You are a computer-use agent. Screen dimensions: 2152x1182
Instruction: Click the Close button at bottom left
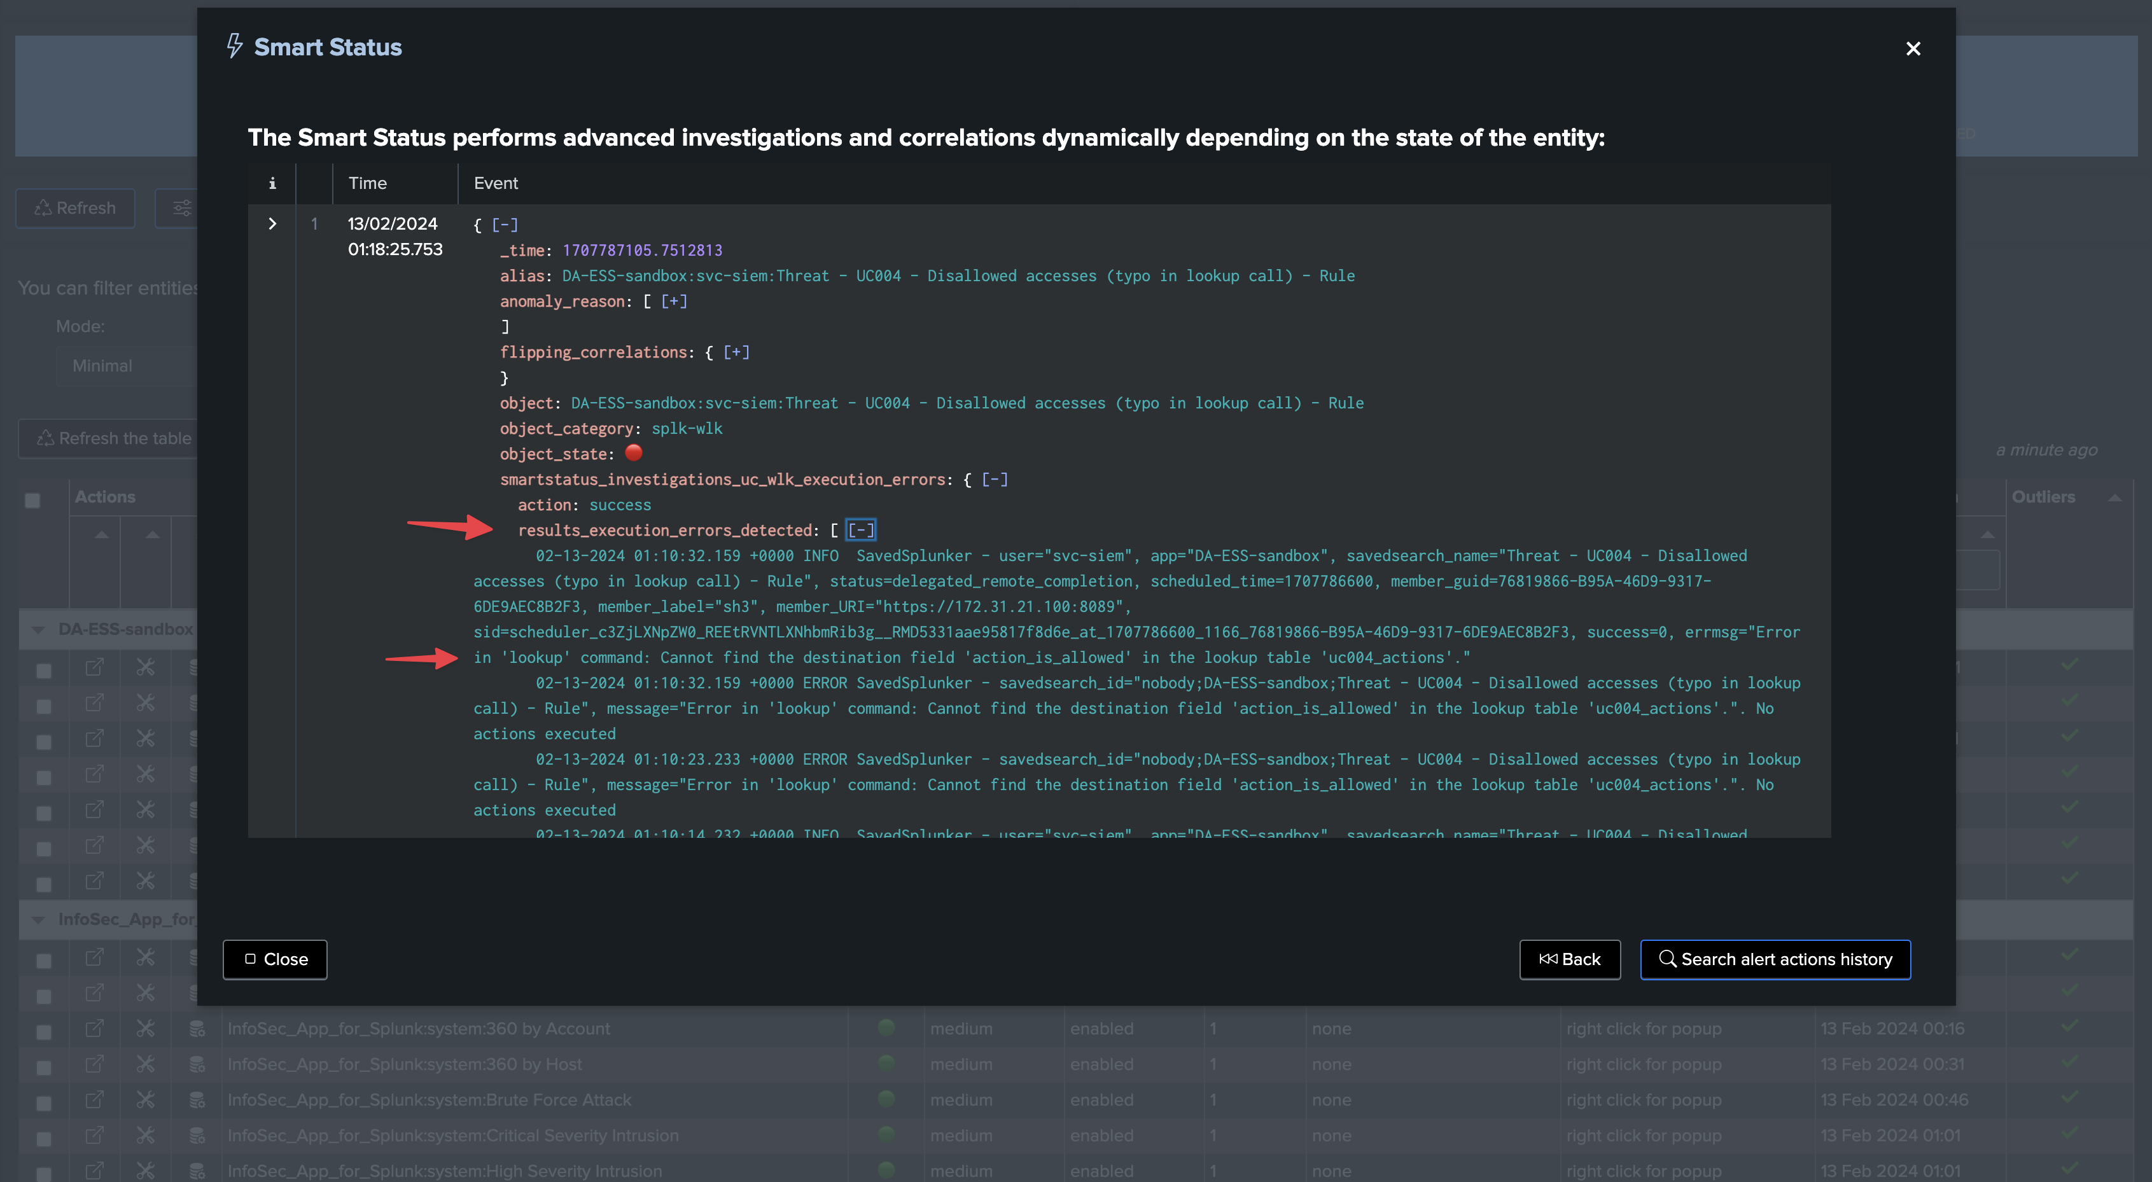(275, 959)
